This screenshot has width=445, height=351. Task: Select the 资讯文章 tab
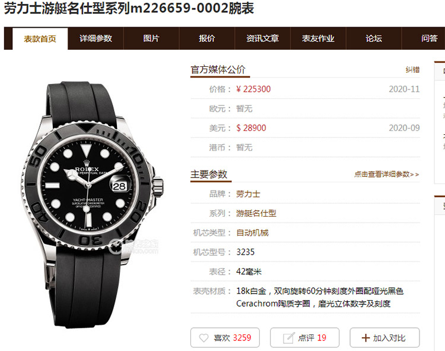[x=262, y=38]
